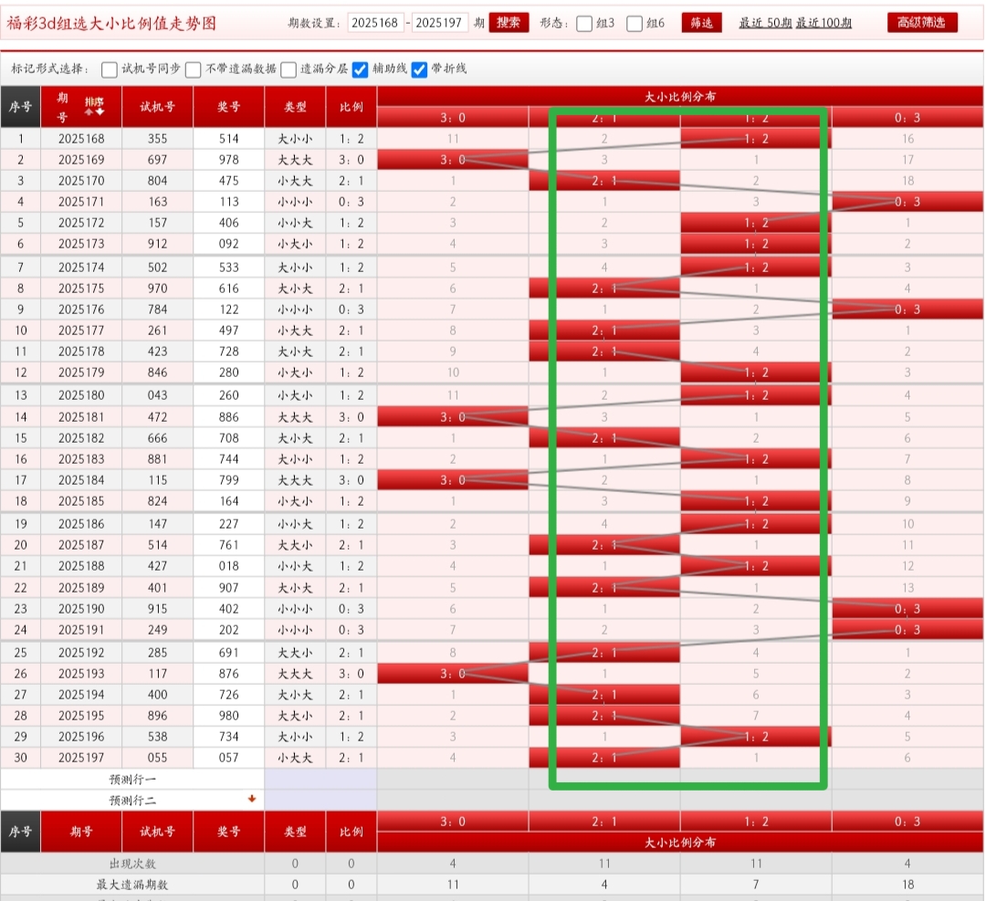The height and width of the screenshot is (901, 986).
Task: Show the 最近50期 results
Action: (765, 23)
